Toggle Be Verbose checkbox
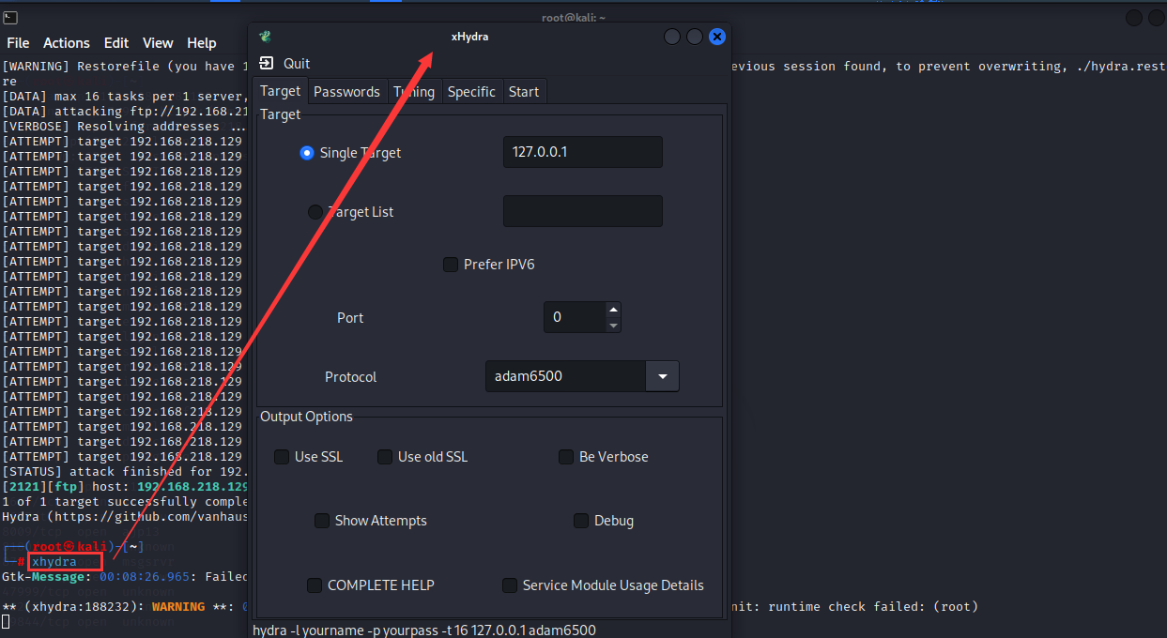 click(x=566, y=457)
